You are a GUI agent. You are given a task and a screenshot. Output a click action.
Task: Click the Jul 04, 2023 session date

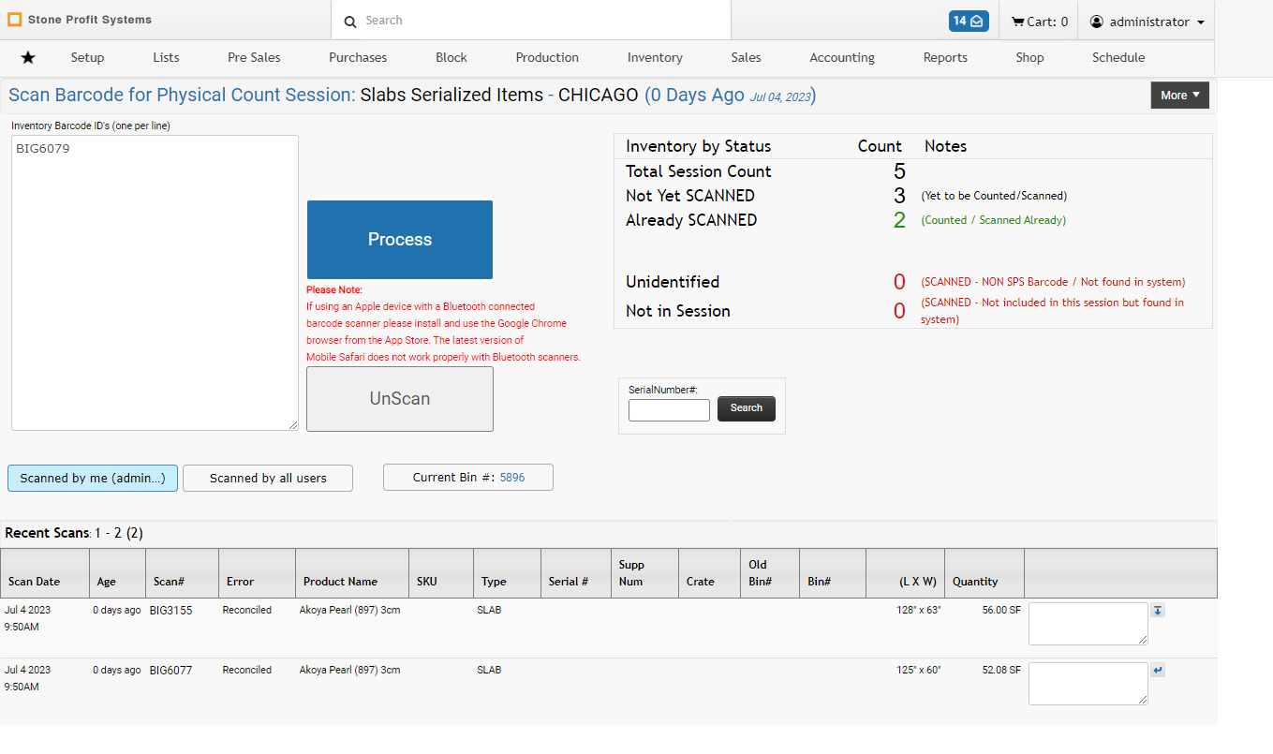click(x=779, y=97)
